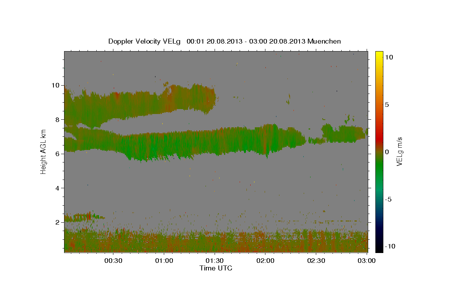The width and height of the screenshot is (455, 303).
Task: Click the '03:00' time tick label
Action: coord(367,261)
